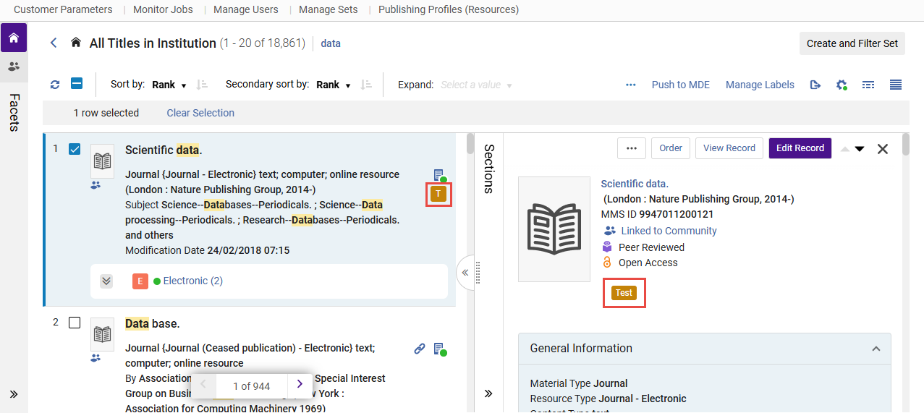Open Publishing Profiles (Resources) menu item

[449, 10]
